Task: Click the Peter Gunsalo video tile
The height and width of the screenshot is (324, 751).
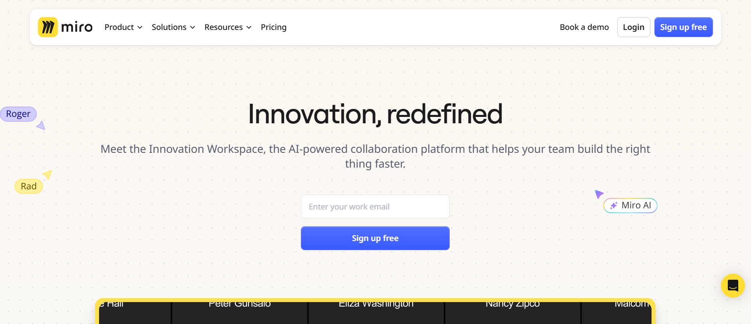Action: tap(240, 313)
